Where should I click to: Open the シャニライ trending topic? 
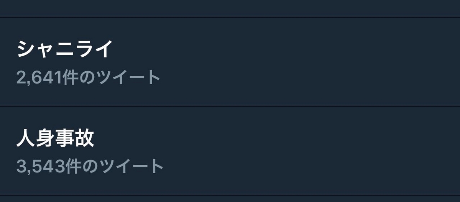(x=230, y=62)
